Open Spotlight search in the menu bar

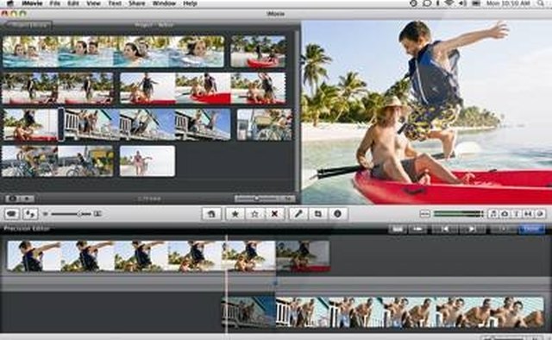coord(541,3)
